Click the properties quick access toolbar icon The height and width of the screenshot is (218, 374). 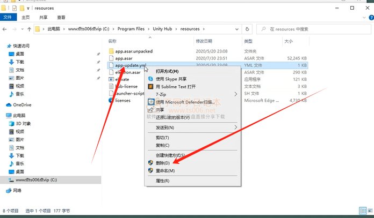(x=15, y=8)
